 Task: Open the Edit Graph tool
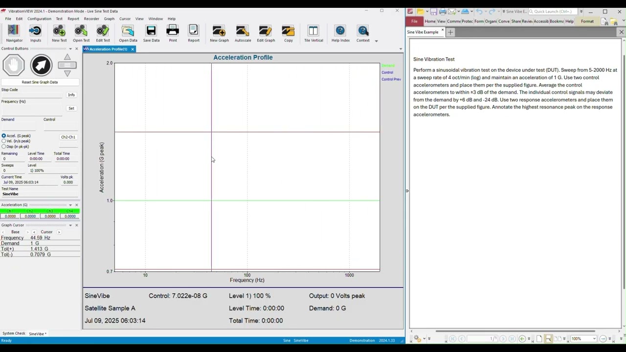click(266, 34)
